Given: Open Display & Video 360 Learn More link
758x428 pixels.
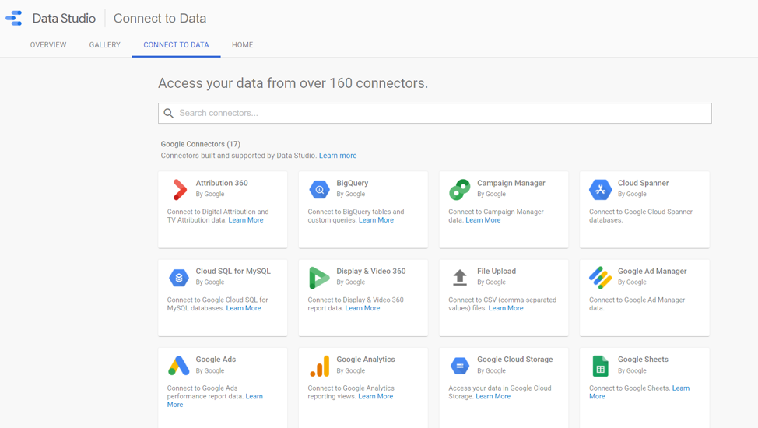Looking at the screenshot, I should tap(362, 308).
